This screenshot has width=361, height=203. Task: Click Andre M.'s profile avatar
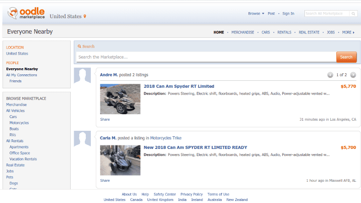tap(82, 75)
